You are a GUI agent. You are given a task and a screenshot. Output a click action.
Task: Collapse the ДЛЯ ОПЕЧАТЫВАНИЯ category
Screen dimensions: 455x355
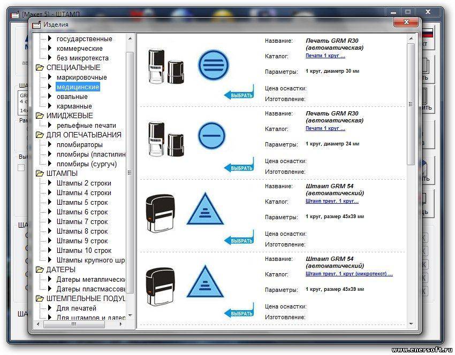(40, 135)
